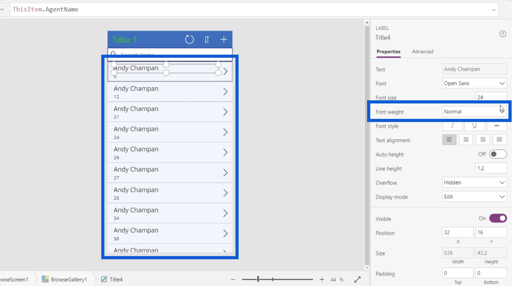Expand the formula bar chevron
512x286 pixels.
[494, 10]
